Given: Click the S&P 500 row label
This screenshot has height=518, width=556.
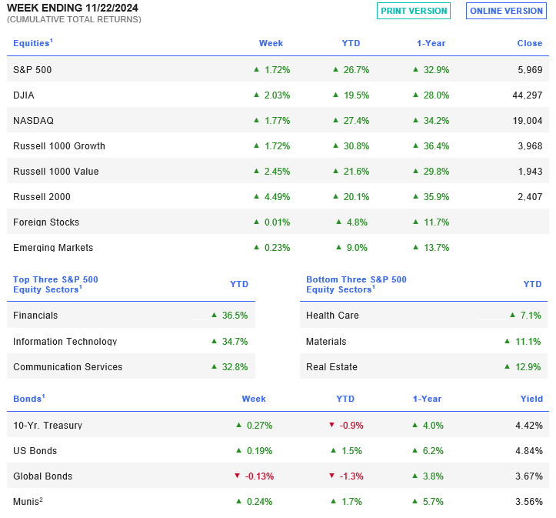Looking at the screenshot, I should [x=32, y=70].
